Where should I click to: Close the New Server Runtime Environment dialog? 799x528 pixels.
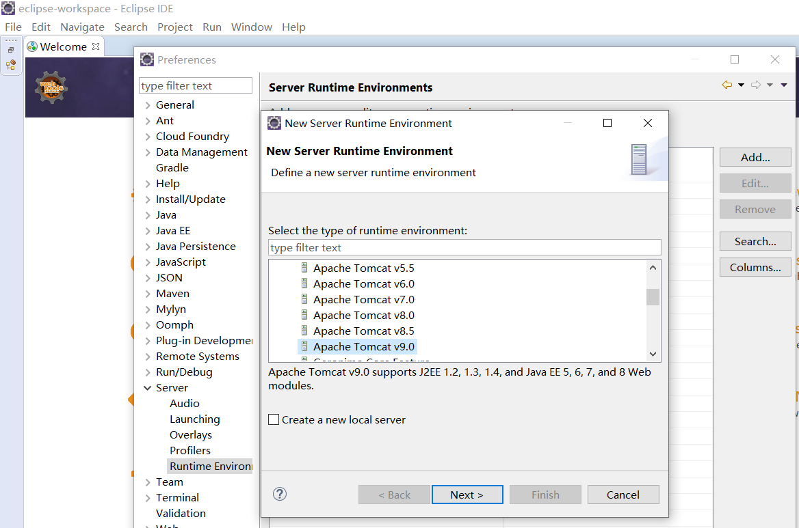point(648,123)
